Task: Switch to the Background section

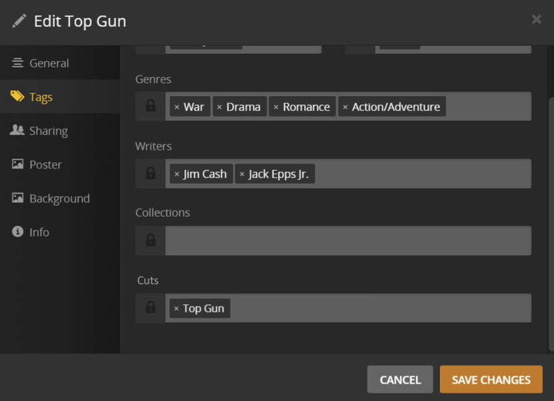Action: pyautogui.click(x=60, y=199)
